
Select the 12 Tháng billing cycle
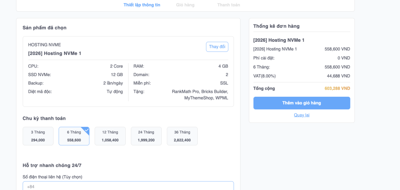[x=110, y=136]
